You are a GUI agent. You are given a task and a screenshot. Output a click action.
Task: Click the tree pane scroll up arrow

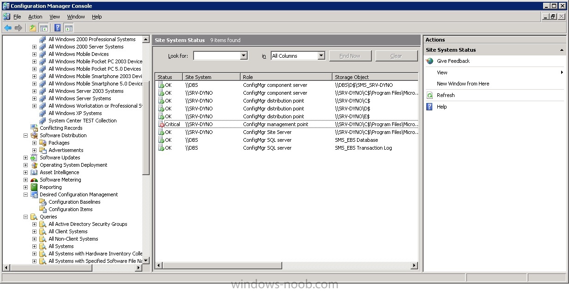click(146, 40)
